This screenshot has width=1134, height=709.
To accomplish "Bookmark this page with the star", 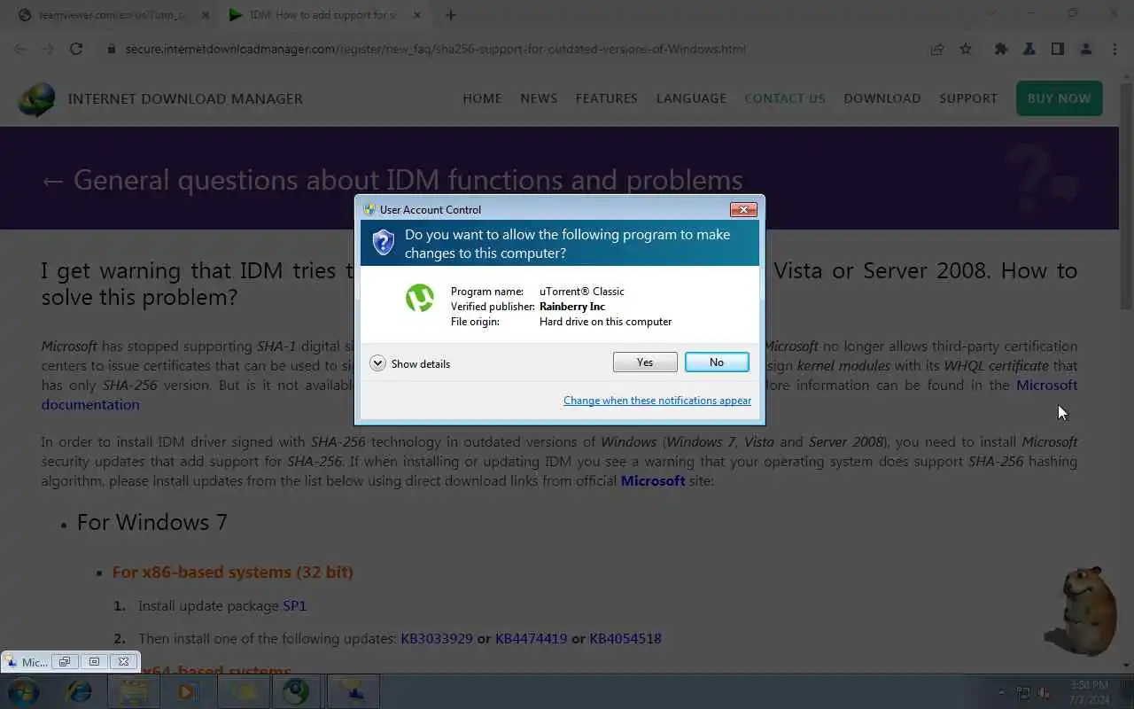I will point(966,49).
